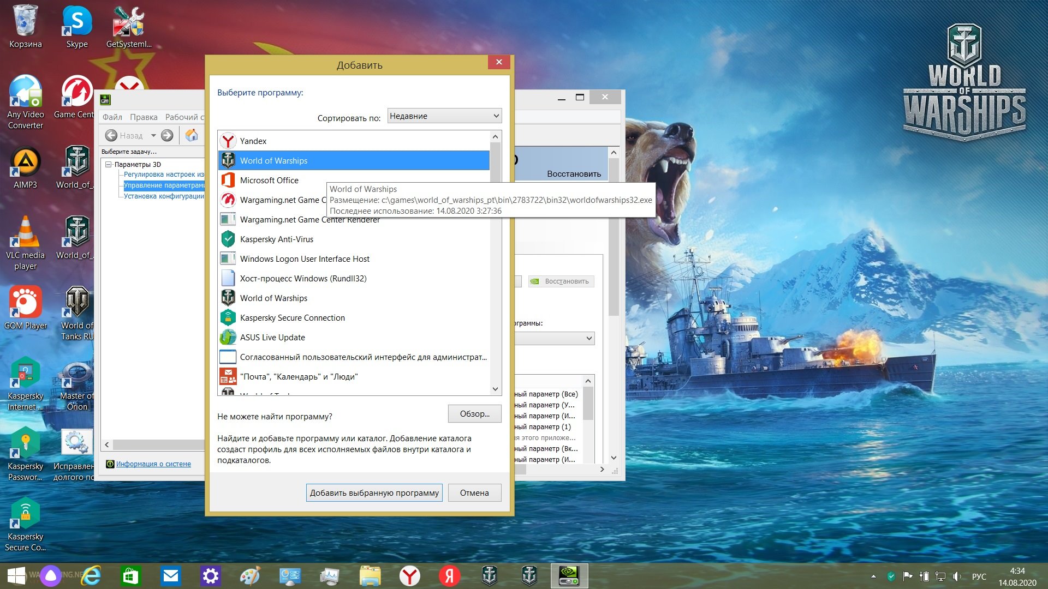Open NVIDIA Control Panel taskbar icon
Viewport: 1048px width, 589px height.
click(x=569, y=576)
